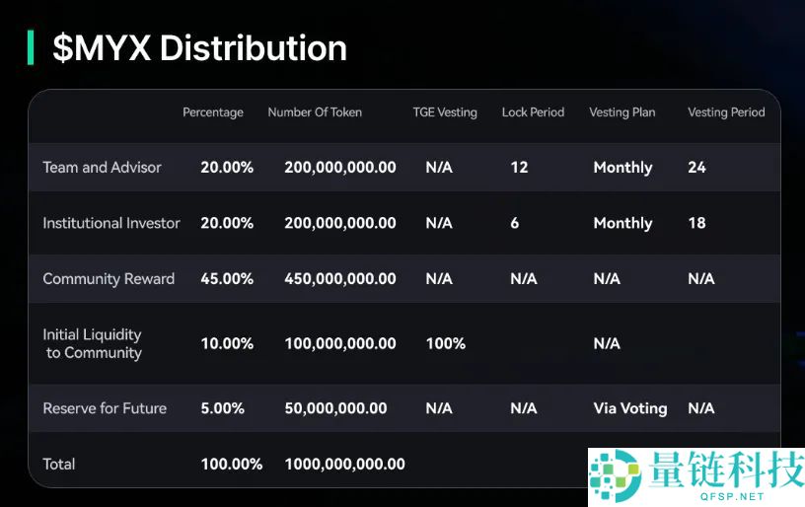Click the Community Reward row label
This screenshot has width=805, height=507.
click(x=109, y=279)
